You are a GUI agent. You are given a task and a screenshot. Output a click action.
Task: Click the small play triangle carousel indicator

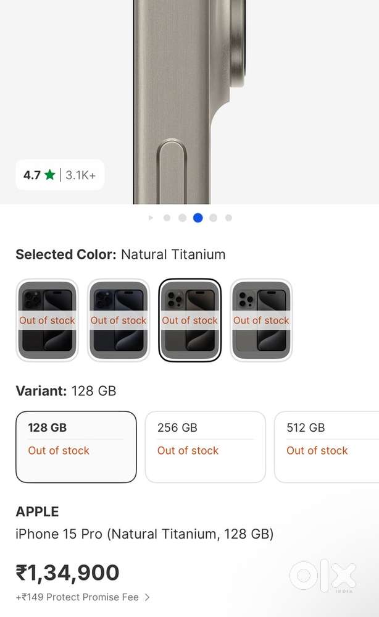point(151,218)
